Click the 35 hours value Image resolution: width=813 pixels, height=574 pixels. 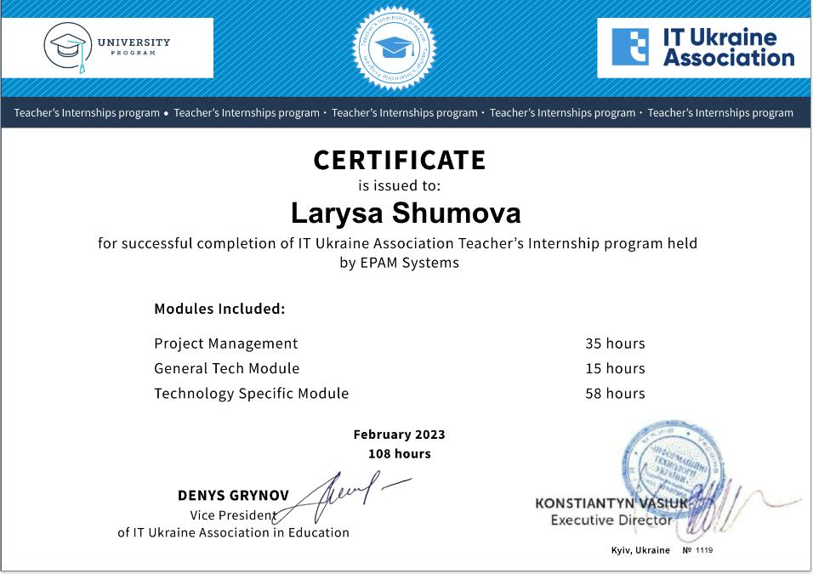[x=615, y=344]
